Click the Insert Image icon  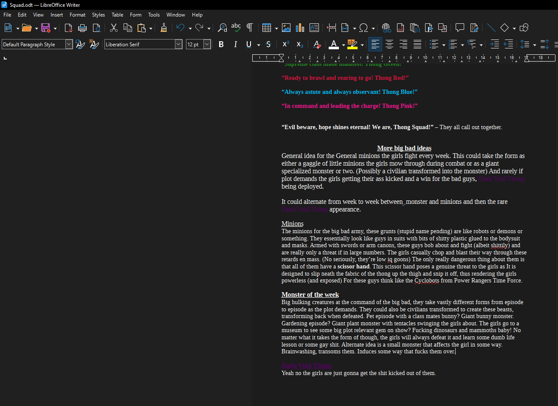click(286, 28)
